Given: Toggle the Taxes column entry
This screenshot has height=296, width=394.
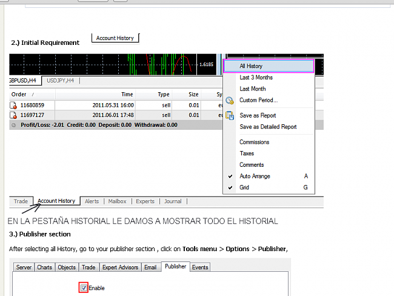Looking at the screenshot, I should click(247, 153).
